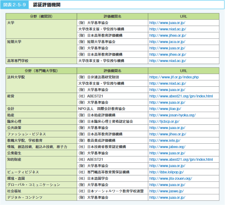Open the fjcbcp.or.jp link
Image resolution: width=225 pixels, height=205 pixels.
164,122
